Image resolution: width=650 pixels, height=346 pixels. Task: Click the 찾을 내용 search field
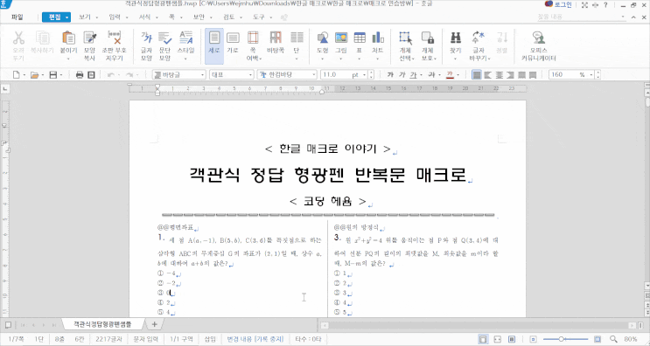tap(581, 17)
